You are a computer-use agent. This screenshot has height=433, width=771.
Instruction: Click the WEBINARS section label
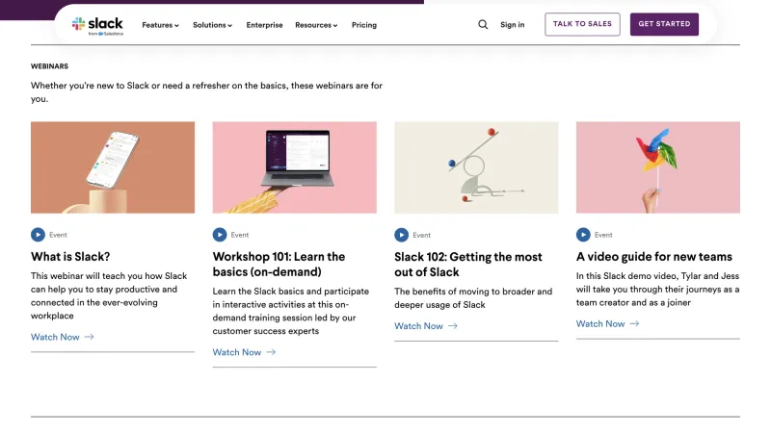[x=50, y=66]
